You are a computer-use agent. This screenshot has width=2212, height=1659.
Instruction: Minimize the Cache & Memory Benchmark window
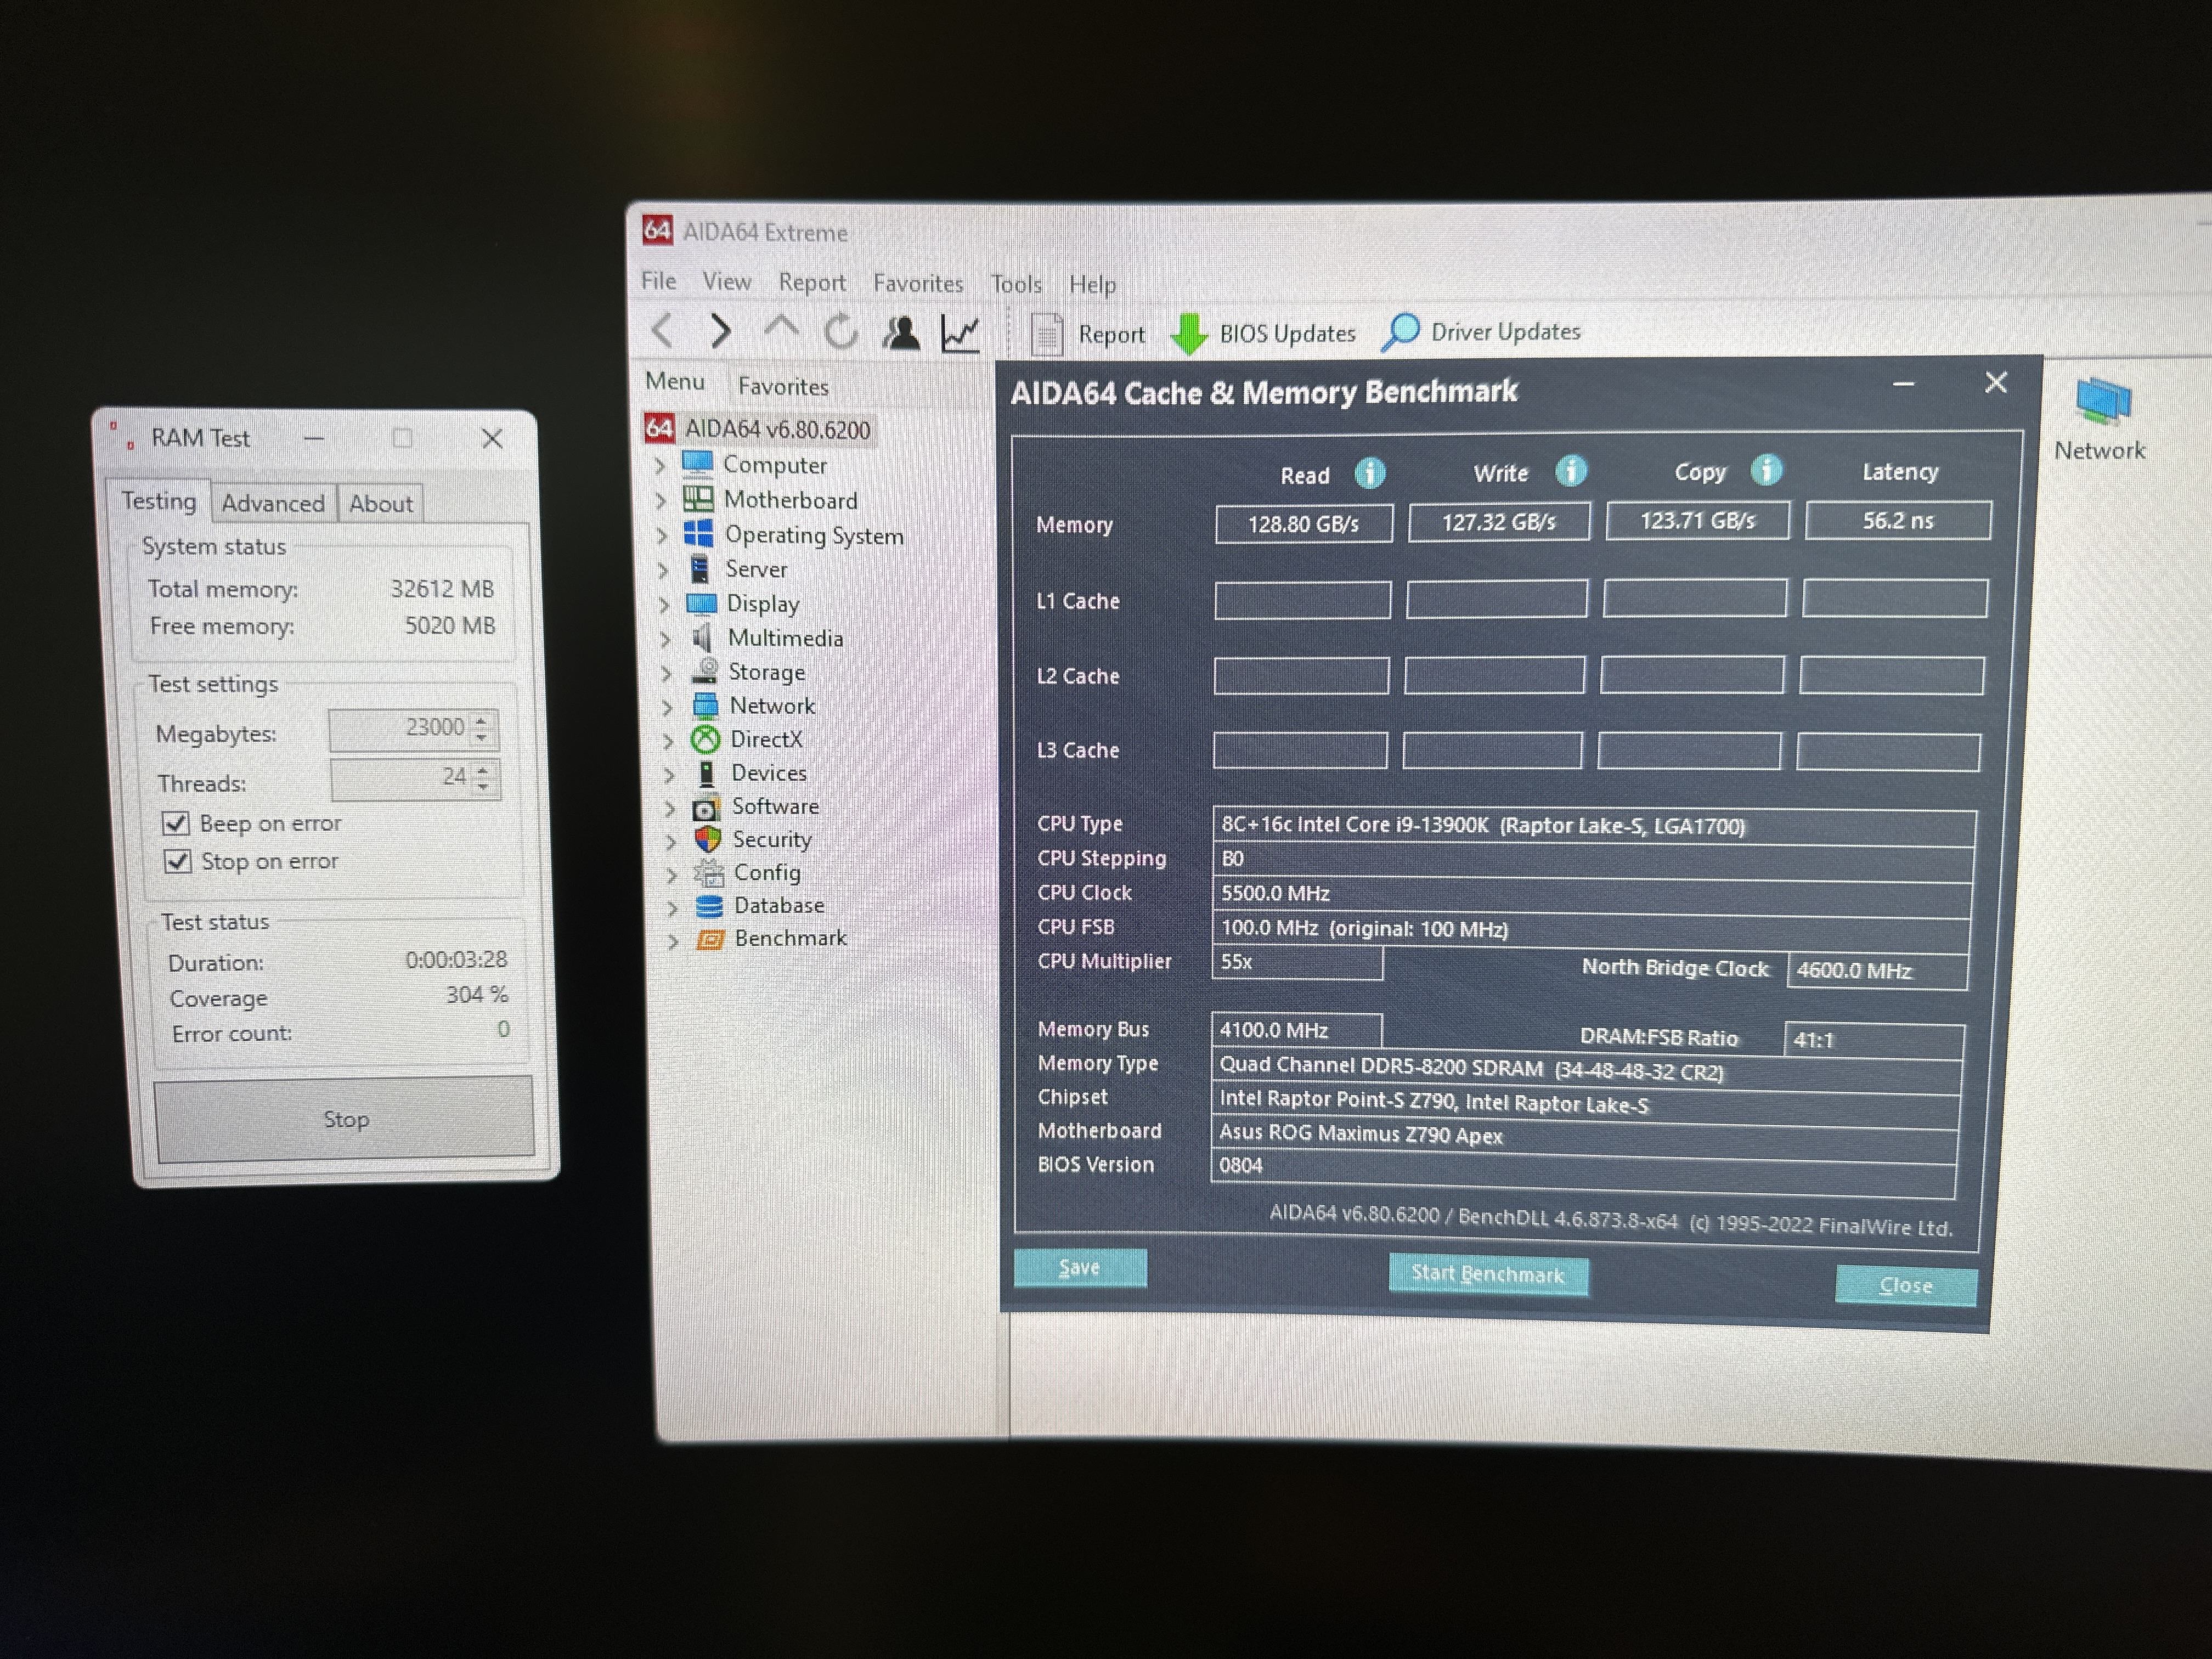click(x=1903, y=384)
